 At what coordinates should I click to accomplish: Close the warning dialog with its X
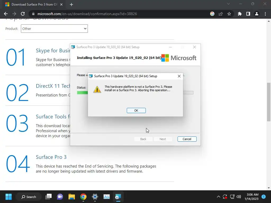pyautogui.click(x=179, y=76)
